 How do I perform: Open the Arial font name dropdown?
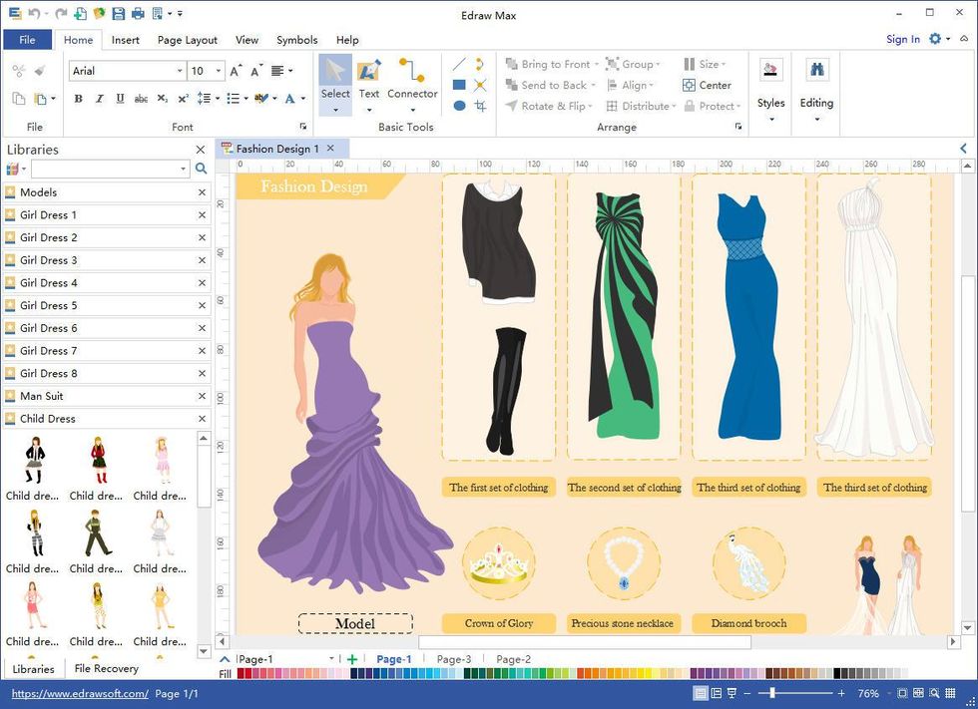[180, 71]
